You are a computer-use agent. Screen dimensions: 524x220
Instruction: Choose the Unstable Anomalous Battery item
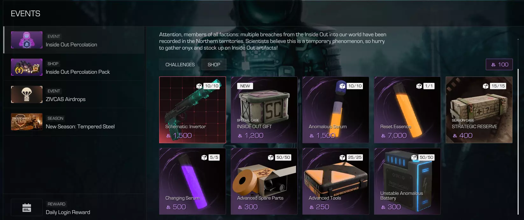coord(407,181)
